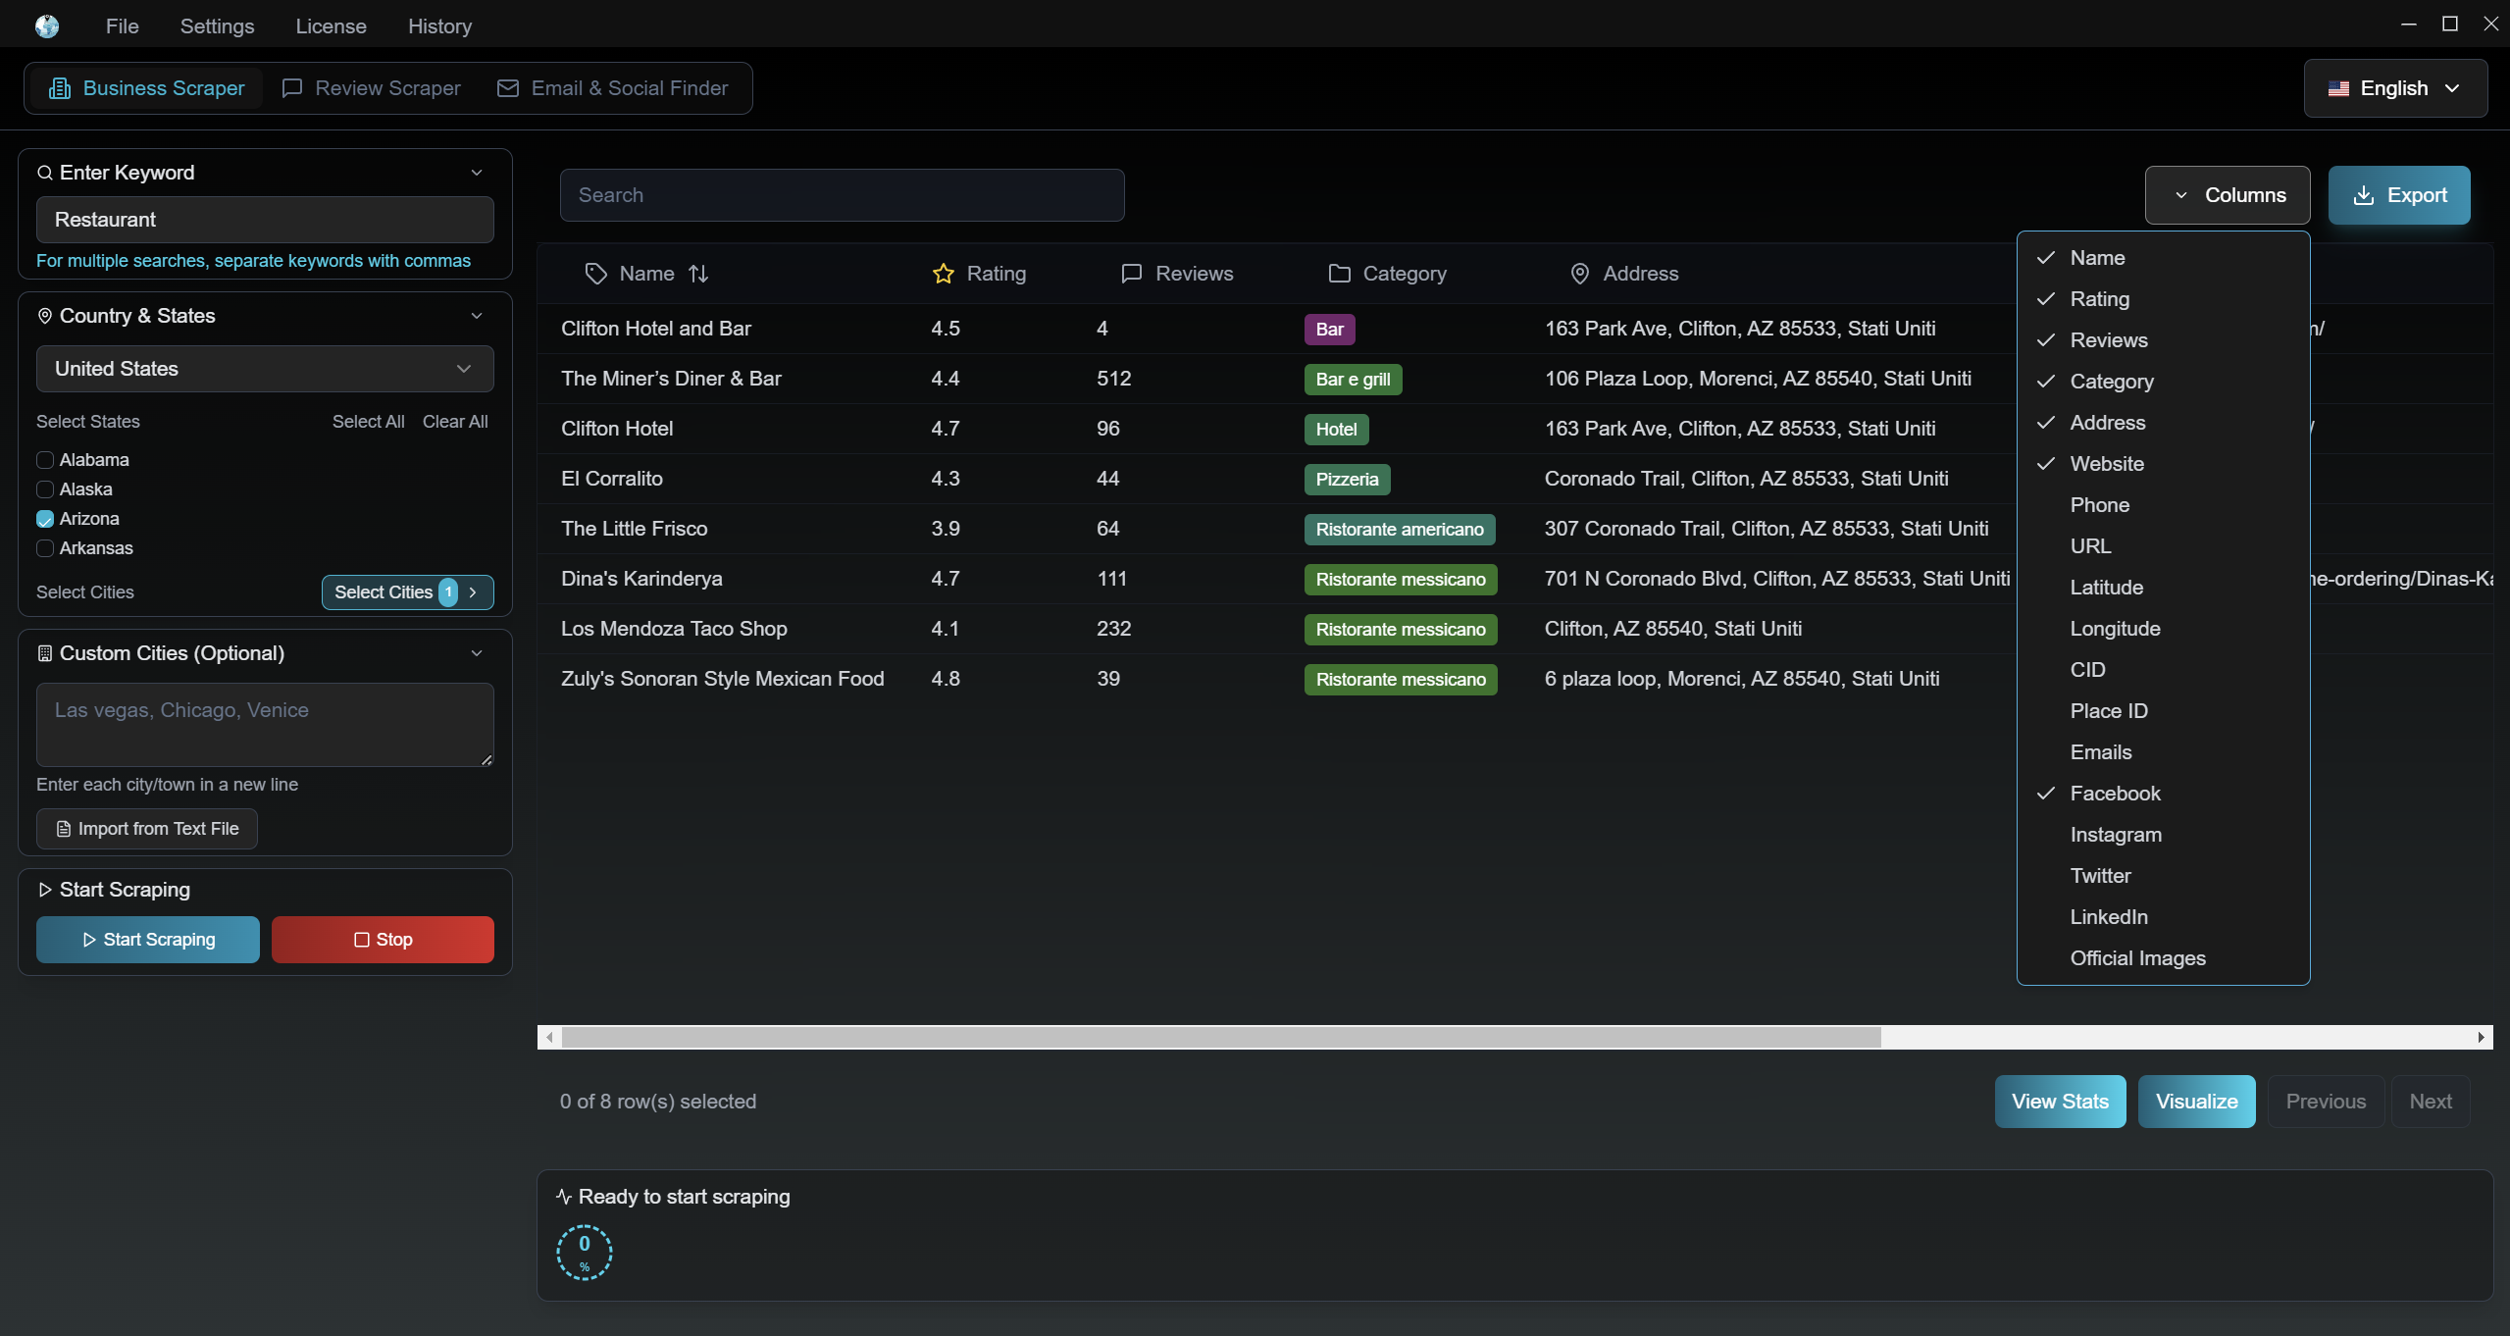This screenshot has width=2510, height=1336.
Task: Collapse the Enter Keyword section chevron
Action: 477,173
